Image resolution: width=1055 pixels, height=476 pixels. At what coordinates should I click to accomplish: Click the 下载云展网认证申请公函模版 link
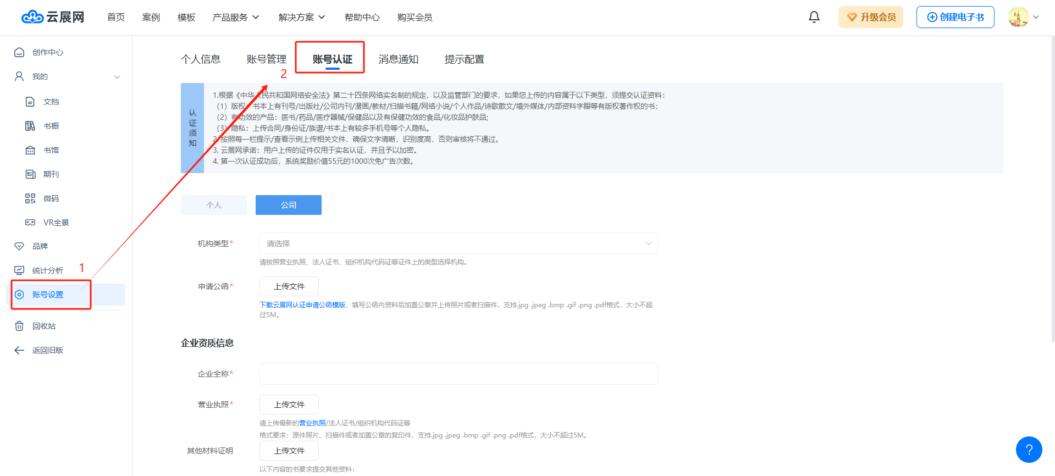[302, 305]
